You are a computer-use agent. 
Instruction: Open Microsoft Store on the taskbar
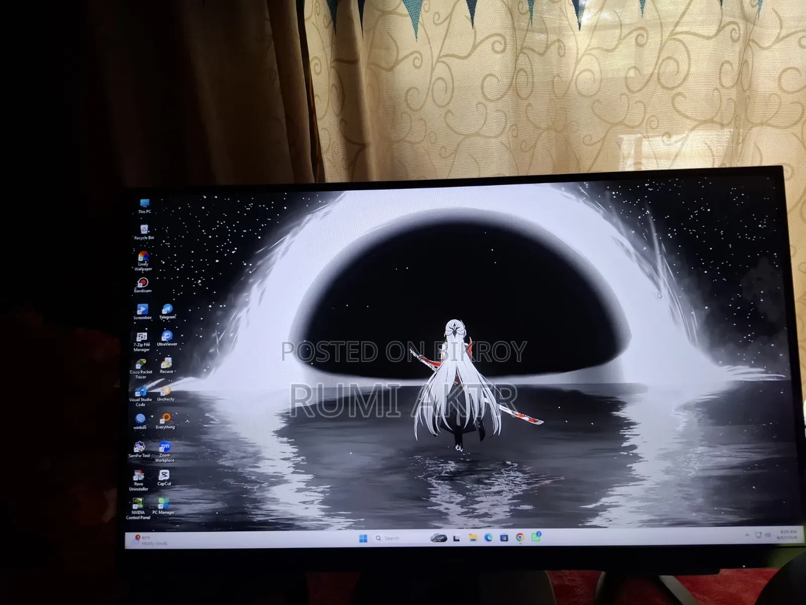[504, 538]
